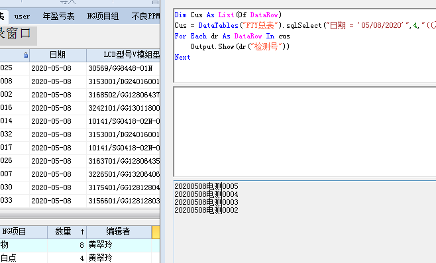Sort by the 数量 column header
The image size is (436, 263).
67,232
